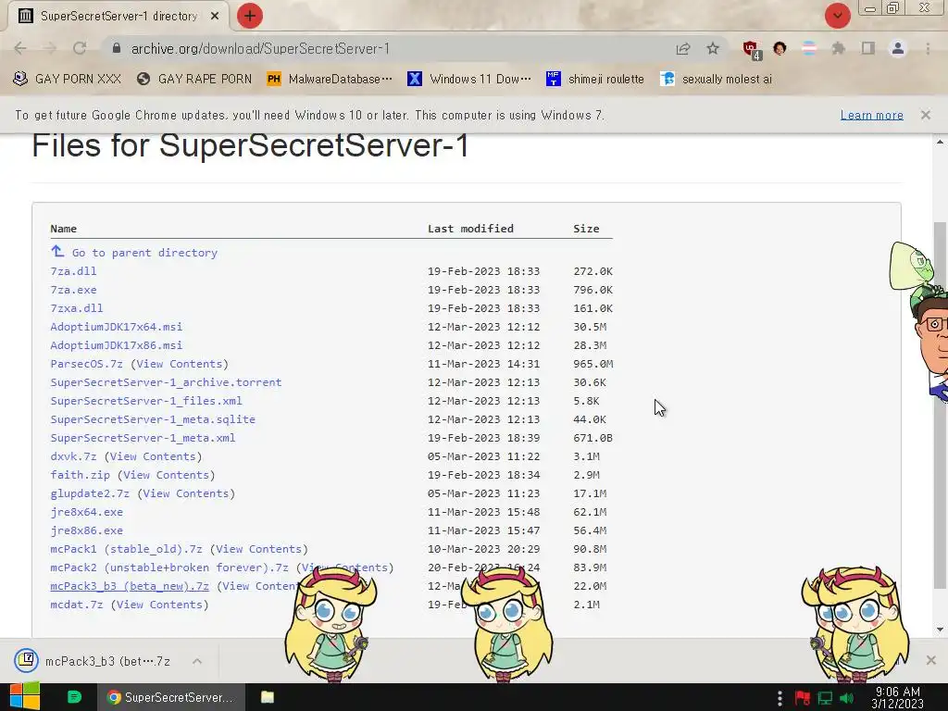The height and width of the screenshot is (711, 948).
Task: Download 7za.dll file
Action: (73, 271)
